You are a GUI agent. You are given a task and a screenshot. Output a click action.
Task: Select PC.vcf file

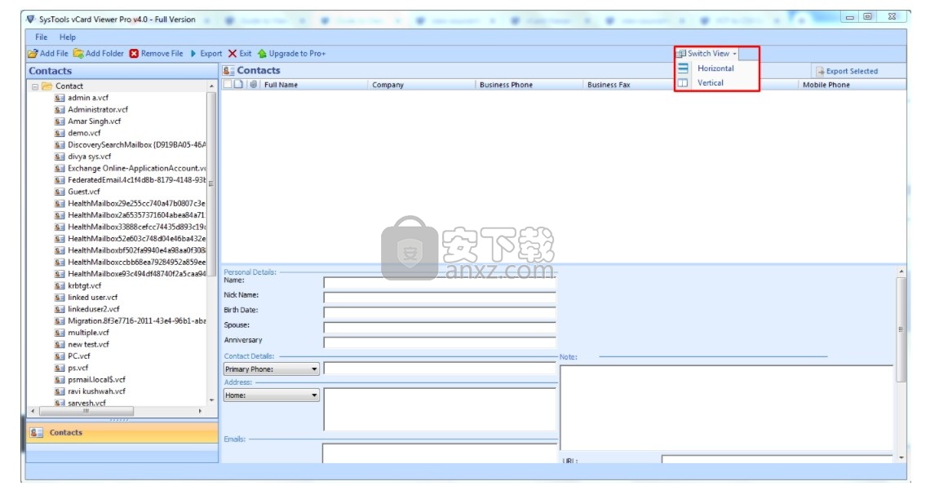78,356
